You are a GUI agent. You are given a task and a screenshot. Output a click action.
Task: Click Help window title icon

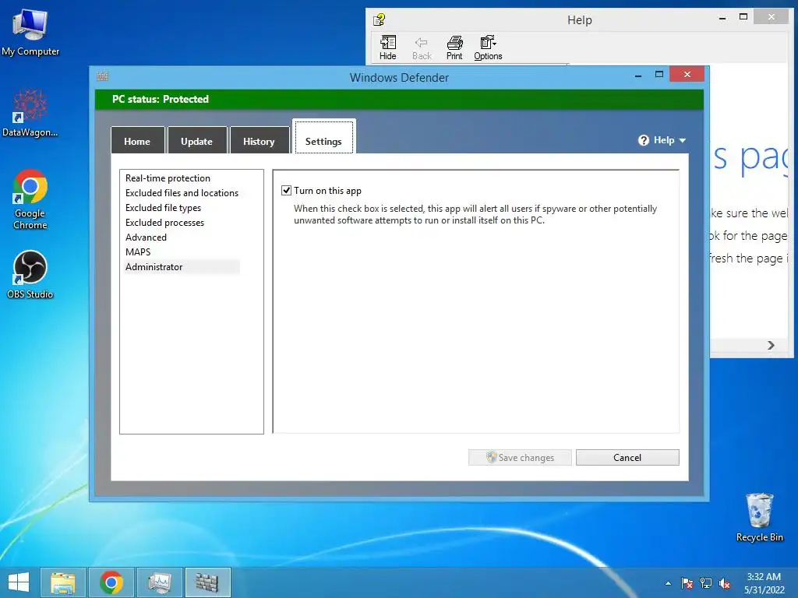(x=380, y=19)
